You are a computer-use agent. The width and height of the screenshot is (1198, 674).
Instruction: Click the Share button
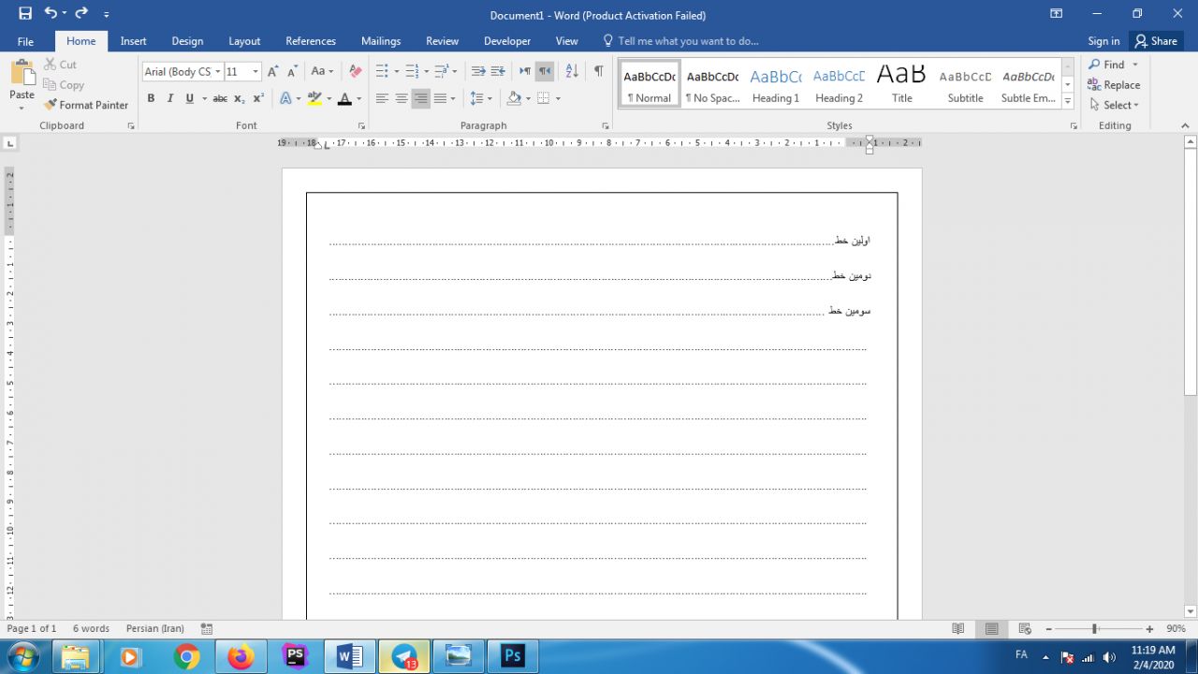1156,41
